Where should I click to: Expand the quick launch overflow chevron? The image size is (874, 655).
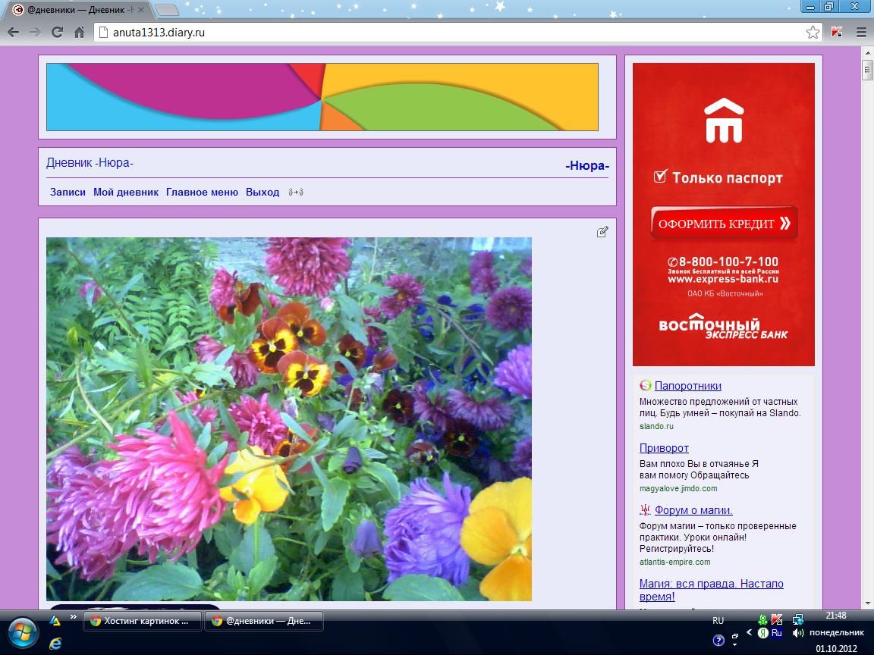pos(74,617)
